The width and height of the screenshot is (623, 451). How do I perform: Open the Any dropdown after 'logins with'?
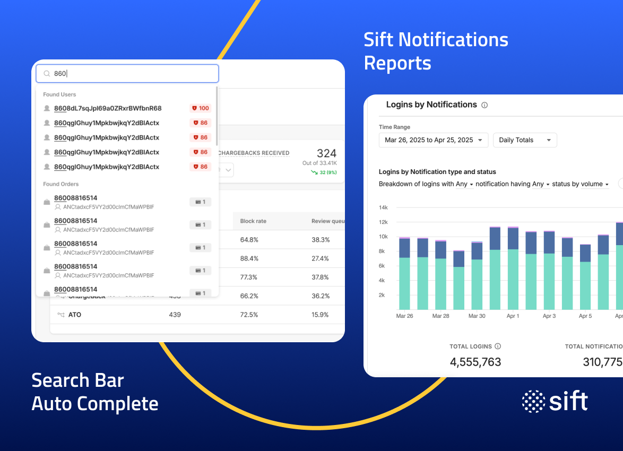[x=464, y=184]
